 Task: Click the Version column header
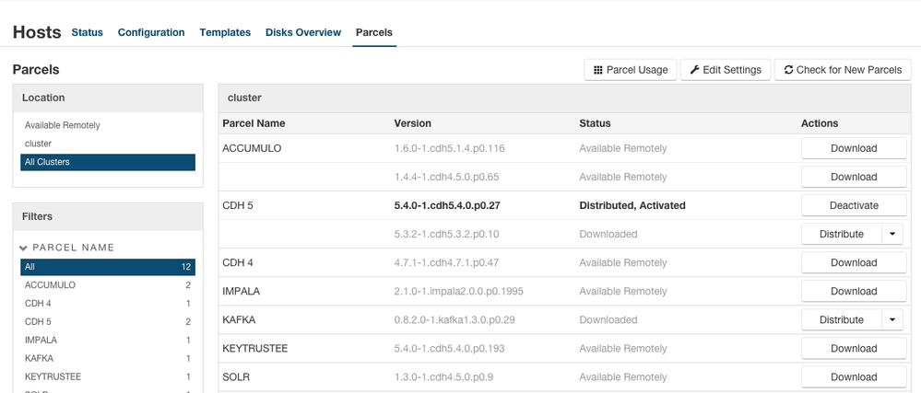pyautogui.click(x=412, y=123)
